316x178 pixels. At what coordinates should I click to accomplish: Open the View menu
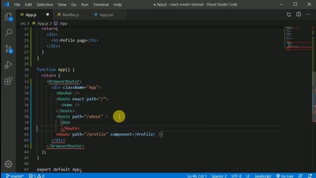click(x=62, y=4)
